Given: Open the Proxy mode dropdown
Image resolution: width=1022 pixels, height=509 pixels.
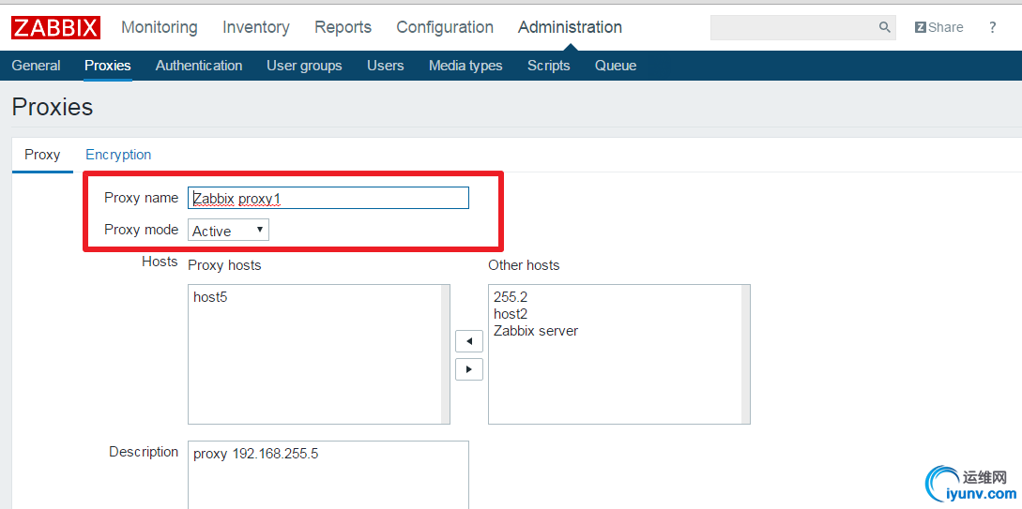Looking at the screenshot, I should [228, 230].
